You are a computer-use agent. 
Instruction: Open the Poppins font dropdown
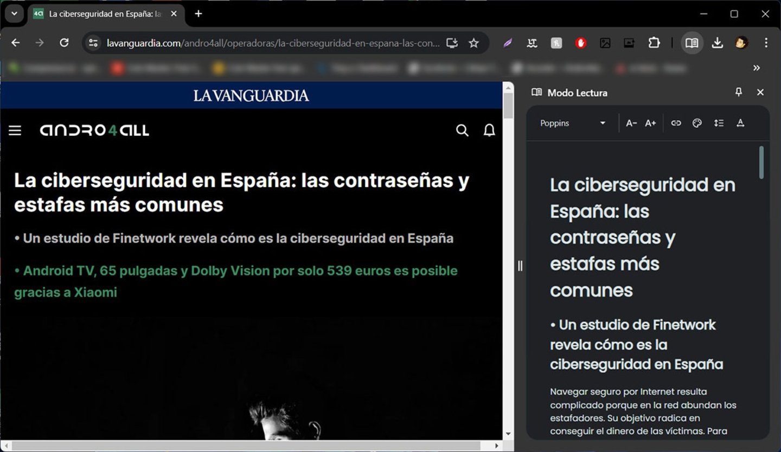[x=573, y=123]
